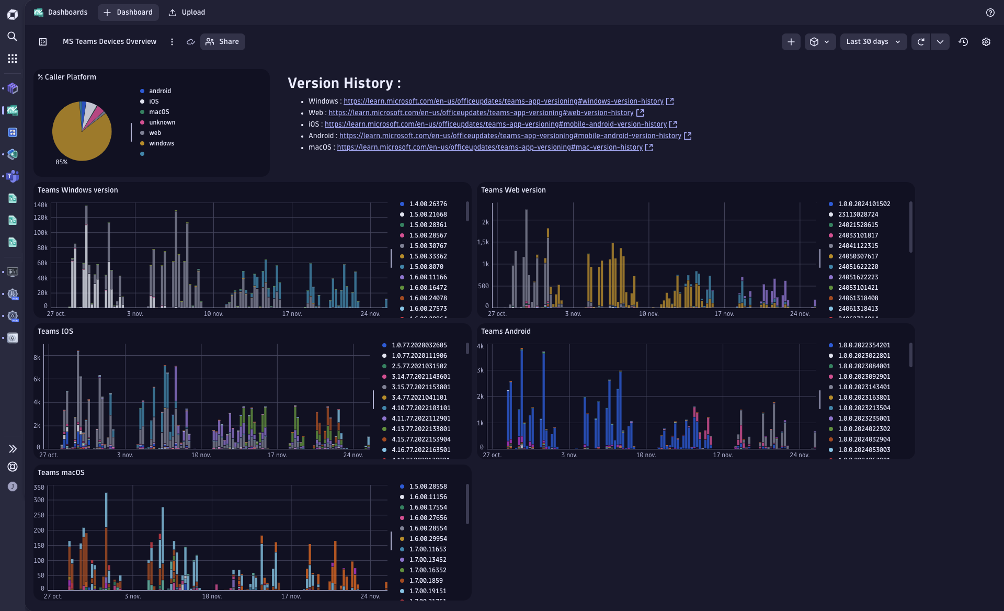Open the support lifebuoy icon

tap(13, 467)
